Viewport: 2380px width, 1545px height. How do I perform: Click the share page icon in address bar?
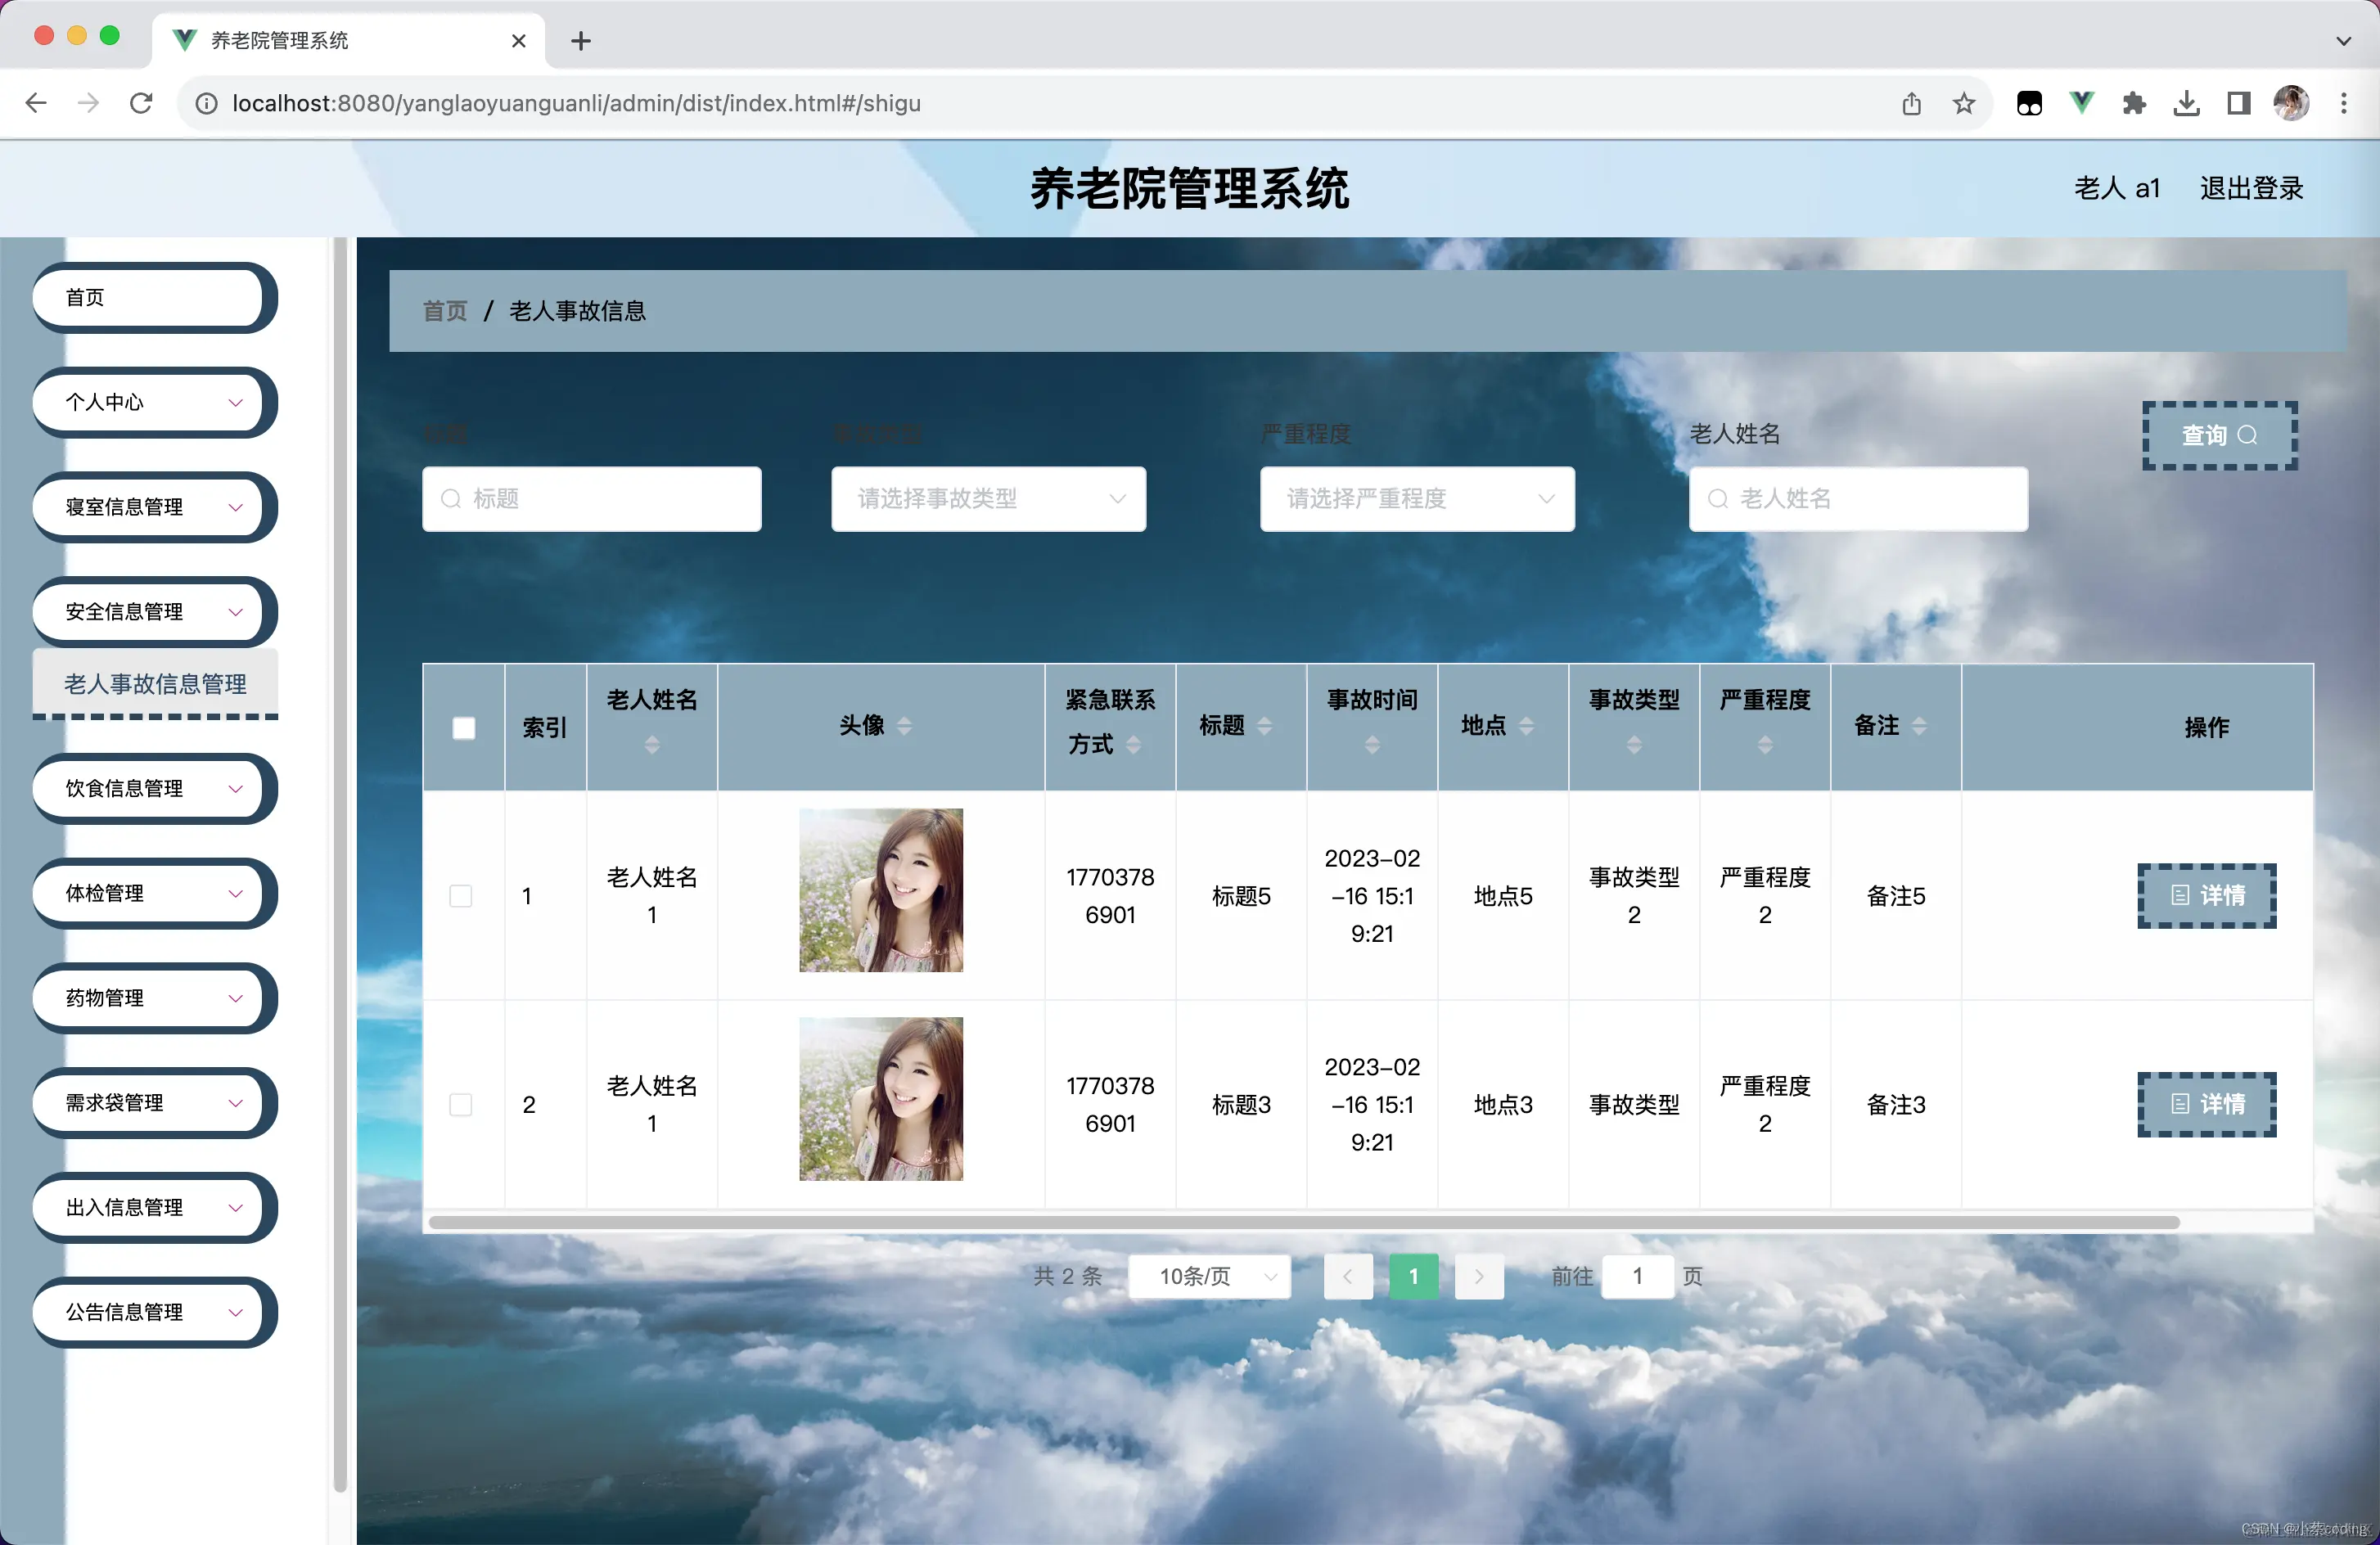coord(1911,103)
